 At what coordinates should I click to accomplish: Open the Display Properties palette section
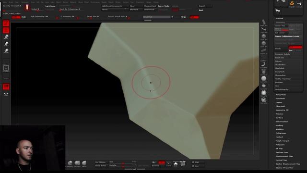click(284, 168)
